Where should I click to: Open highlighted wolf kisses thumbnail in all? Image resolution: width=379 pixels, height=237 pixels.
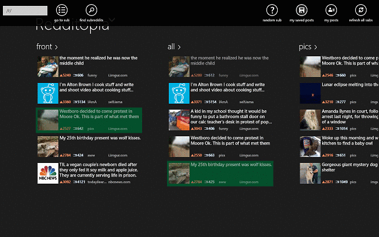click(179, 173)
